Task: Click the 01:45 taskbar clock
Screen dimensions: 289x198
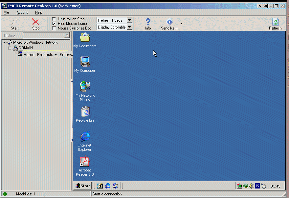Action: point(275,186)
